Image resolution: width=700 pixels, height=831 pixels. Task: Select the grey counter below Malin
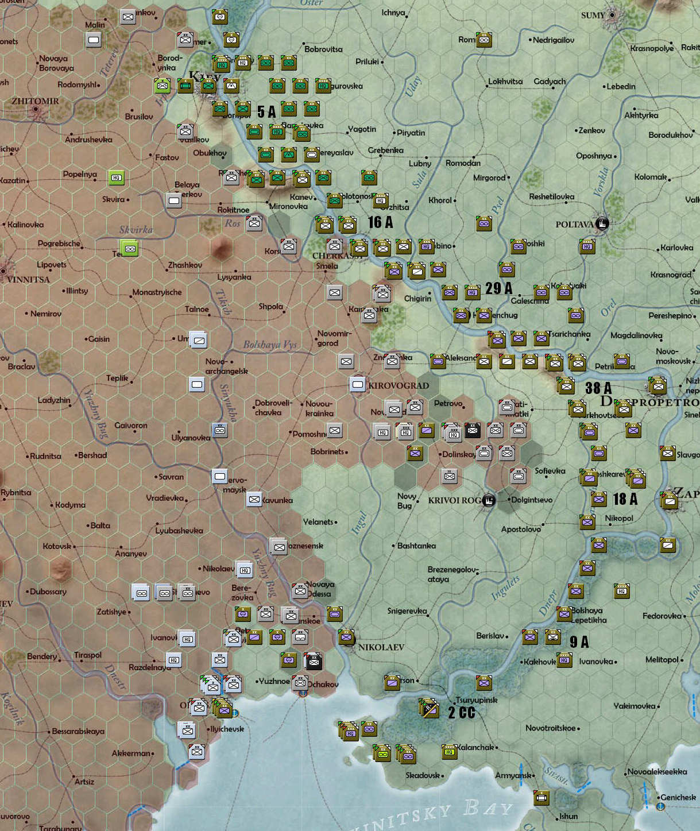pyautogui.click(x=94, y=40)
